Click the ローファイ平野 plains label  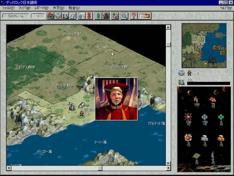click(x=72, y=34)
